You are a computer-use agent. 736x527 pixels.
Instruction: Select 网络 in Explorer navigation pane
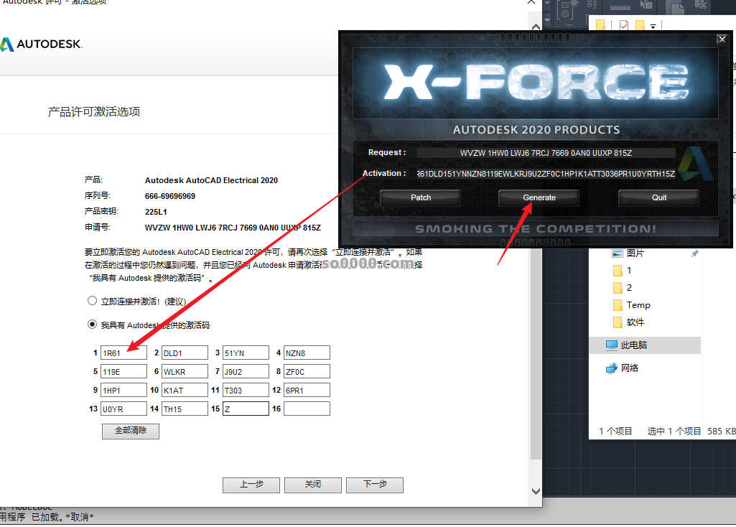click(630, 368)
